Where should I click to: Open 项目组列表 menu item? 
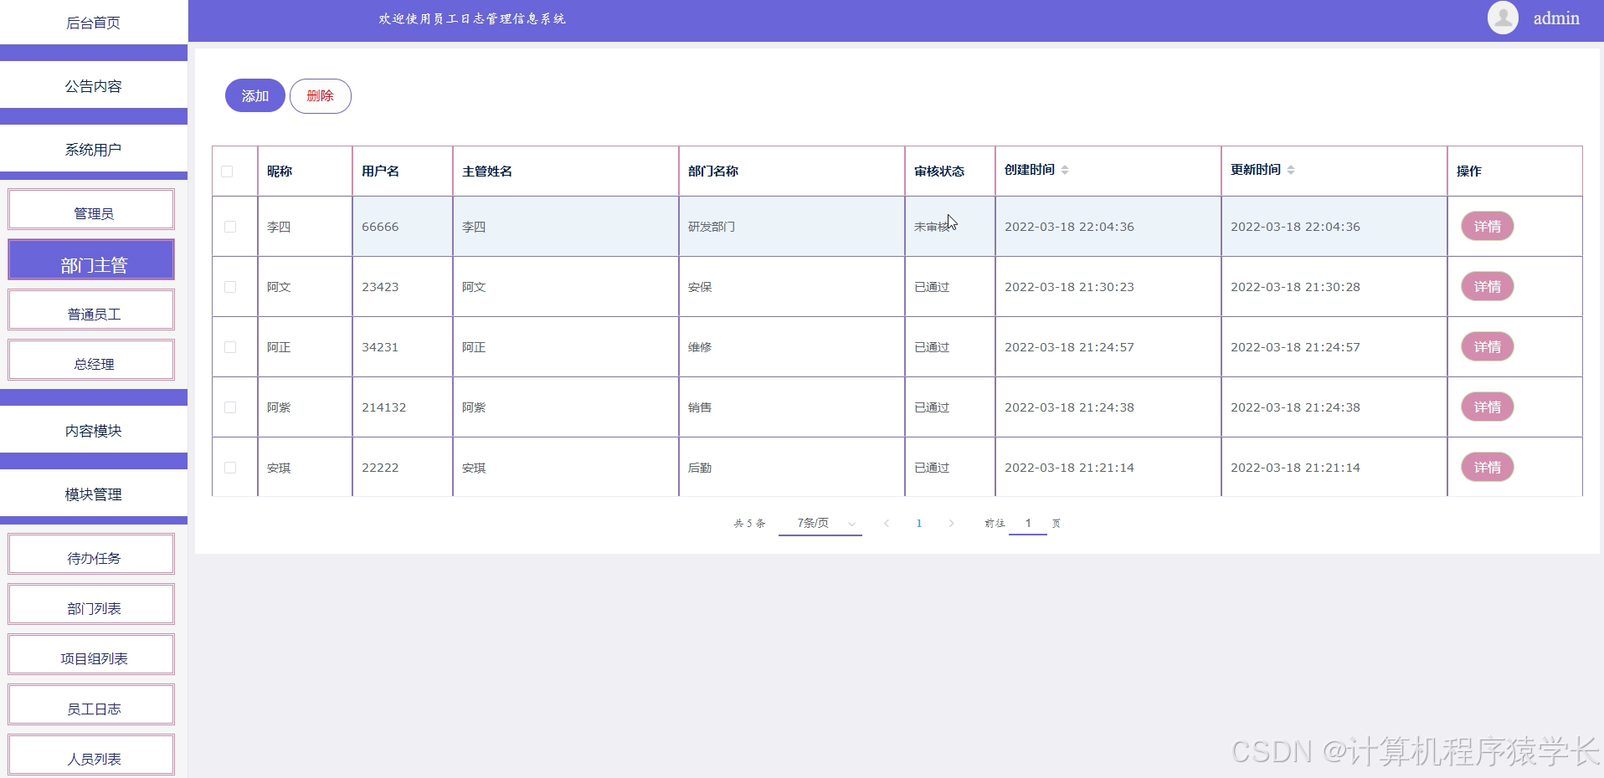[x=91, y=655]
